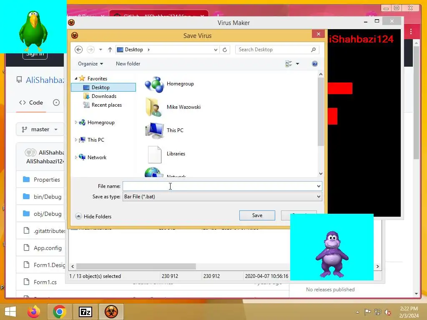Open the taskbar clock and date

(x=409, y=312)
